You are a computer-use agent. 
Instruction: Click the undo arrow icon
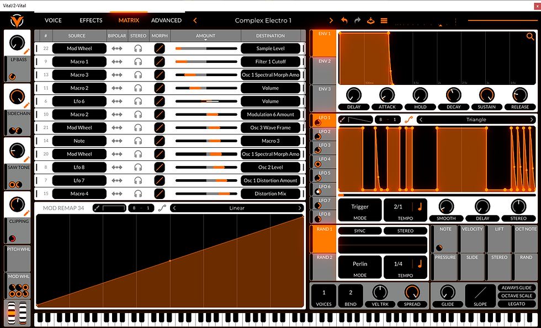pos(344,20)
